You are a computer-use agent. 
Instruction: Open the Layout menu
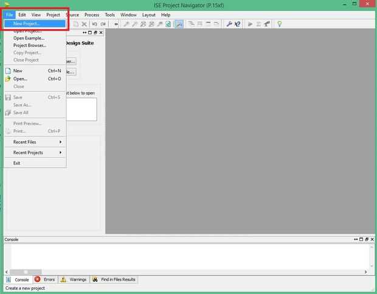[x=148, y=15]
